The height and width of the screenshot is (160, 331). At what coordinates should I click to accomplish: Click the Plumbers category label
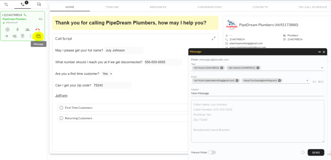(x=293, y=35)
